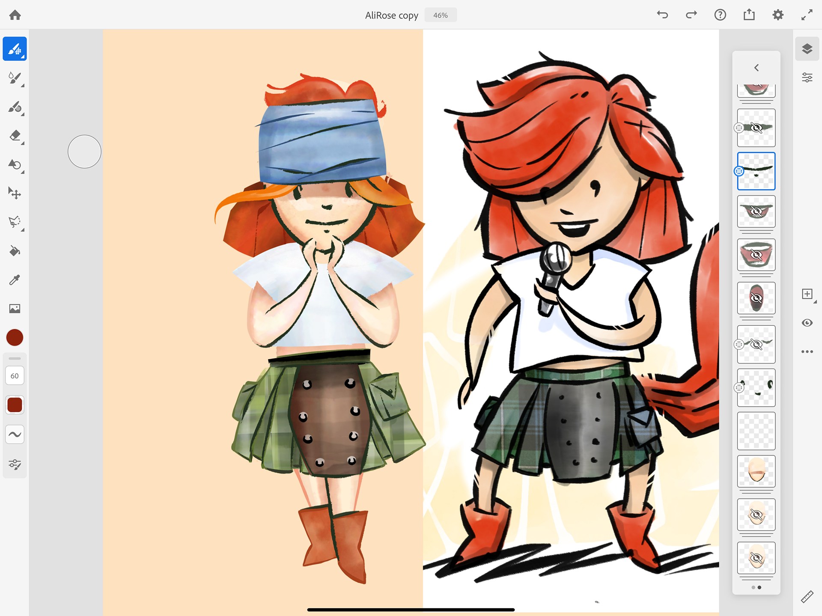
Task: Select the Pixel Brush tool
Action: [15, 49]
